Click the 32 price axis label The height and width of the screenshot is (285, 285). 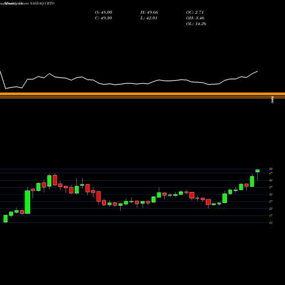[271, 194]
